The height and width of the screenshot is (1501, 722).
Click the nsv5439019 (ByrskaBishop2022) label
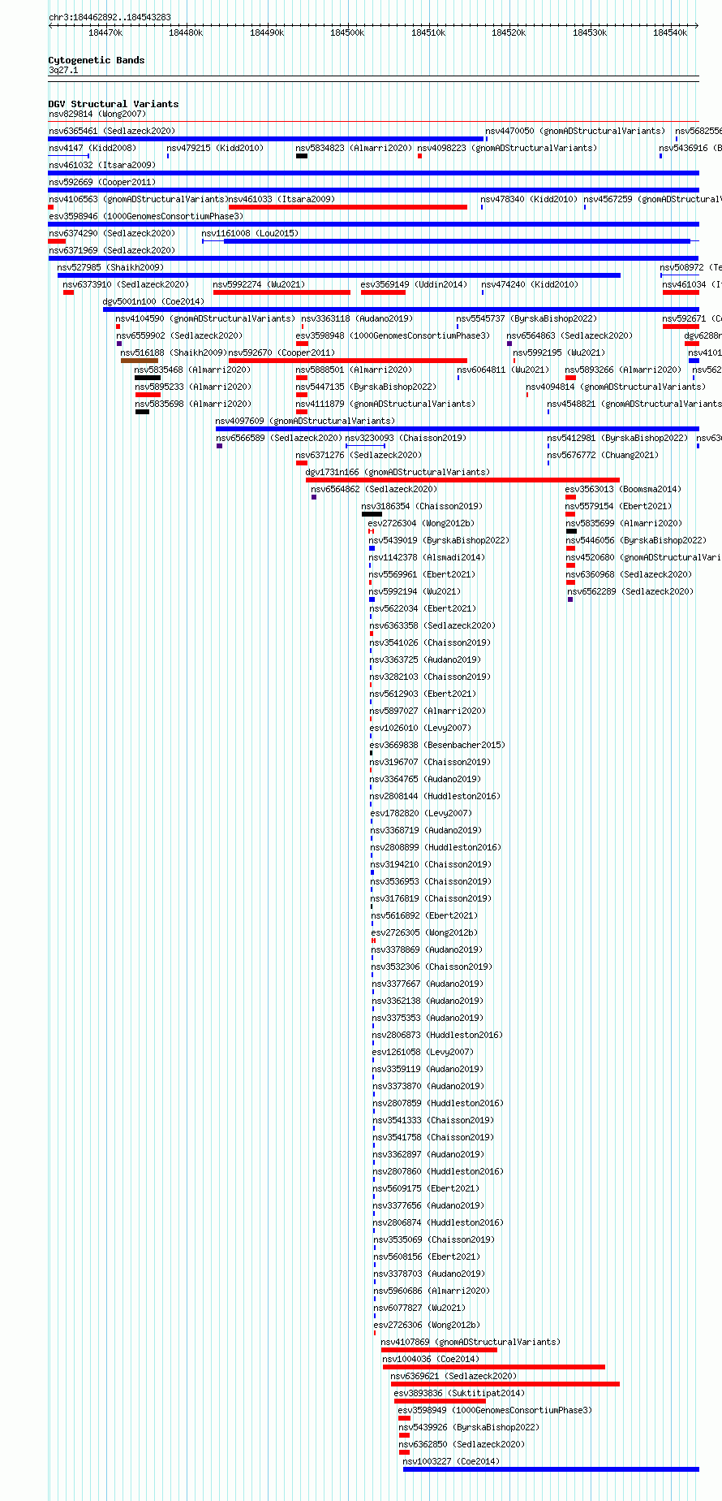click(x=439, y=540)
